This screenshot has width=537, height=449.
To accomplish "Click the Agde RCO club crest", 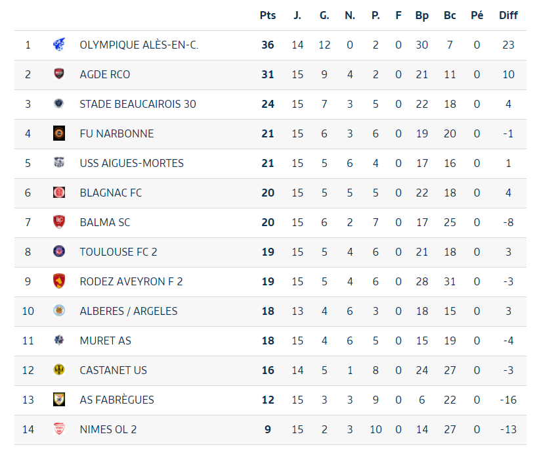I will (59, 74).
